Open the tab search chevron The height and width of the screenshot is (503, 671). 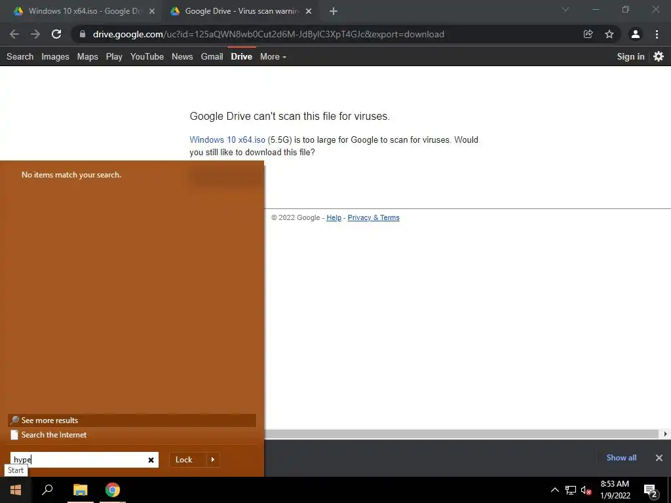(x=566, y=9)
